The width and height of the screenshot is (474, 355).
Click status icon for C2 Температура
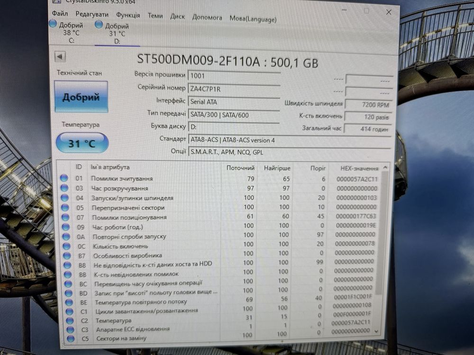(x=70, y=320)
